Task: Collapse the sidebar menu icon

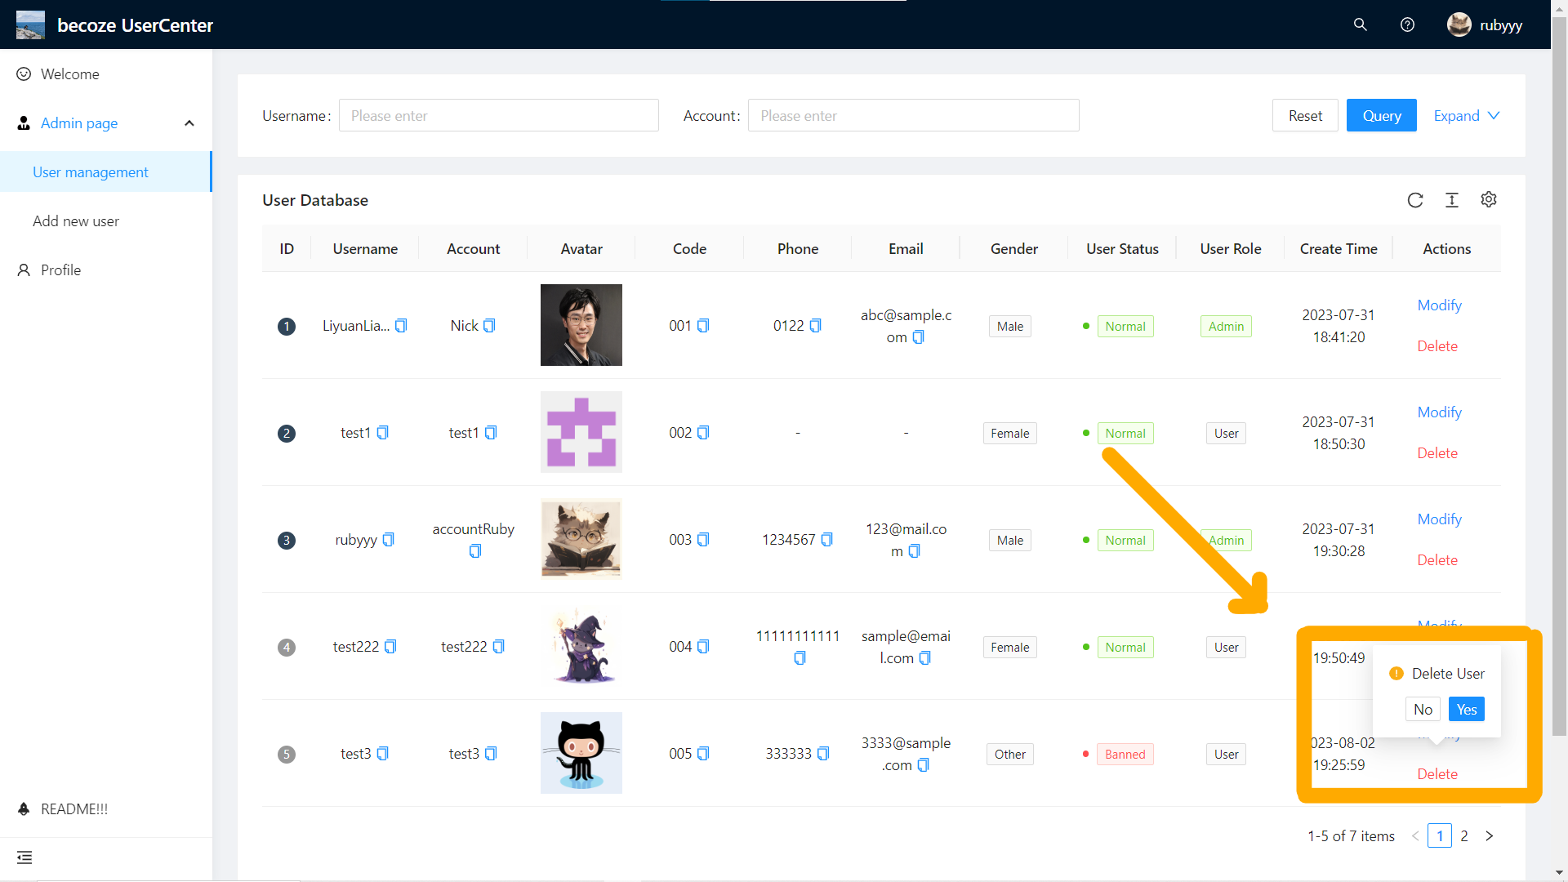Action: tap(24, 857)
